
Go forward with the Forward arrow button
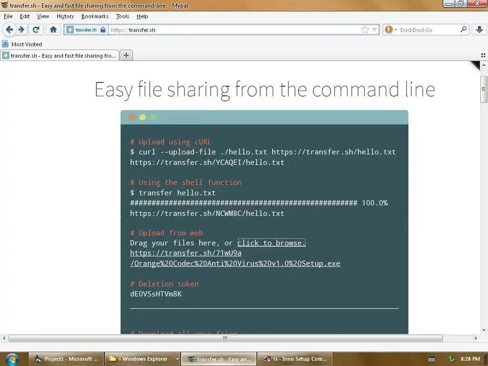point(21,30)
